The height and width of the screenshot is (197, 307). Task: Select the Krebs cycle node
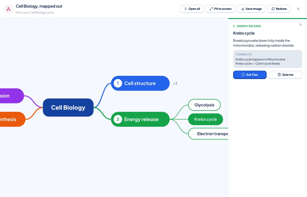pyautogui.click(x=205, y=119)
